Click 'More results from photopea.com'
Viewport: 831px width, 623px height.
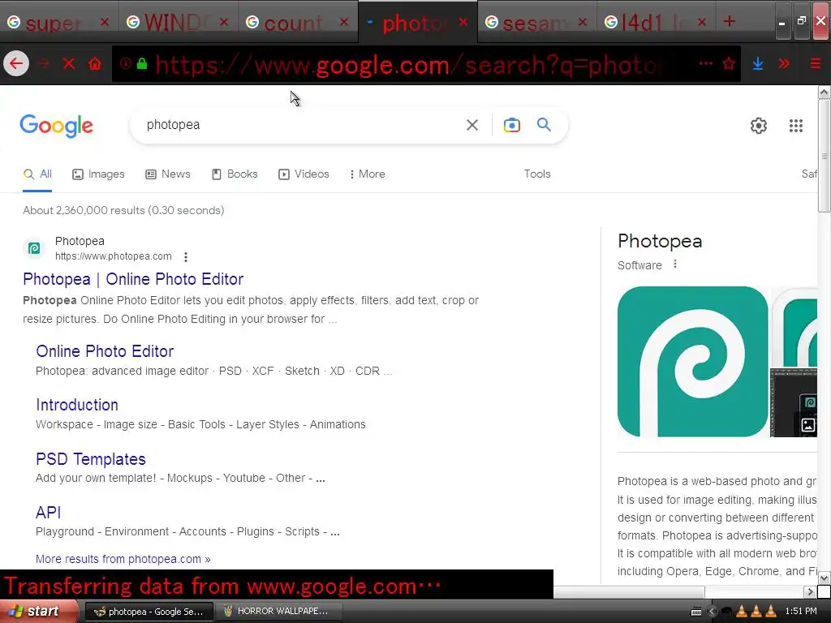[123, 559]
